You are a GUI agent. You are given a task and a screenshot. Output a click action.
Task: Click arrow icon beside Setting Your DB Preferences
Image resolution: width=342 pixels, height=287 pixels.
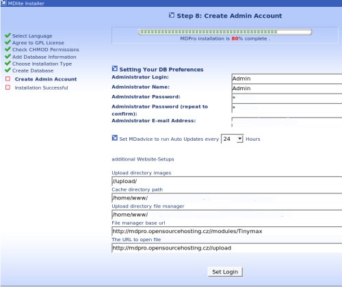pos(115,68)
